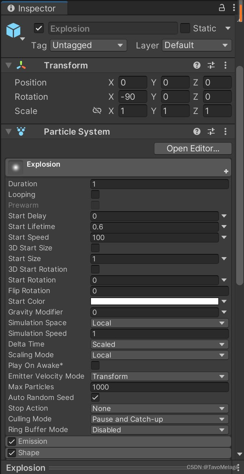Enable the Static checkbox
The image size is (244, 474).
point(185,28)
